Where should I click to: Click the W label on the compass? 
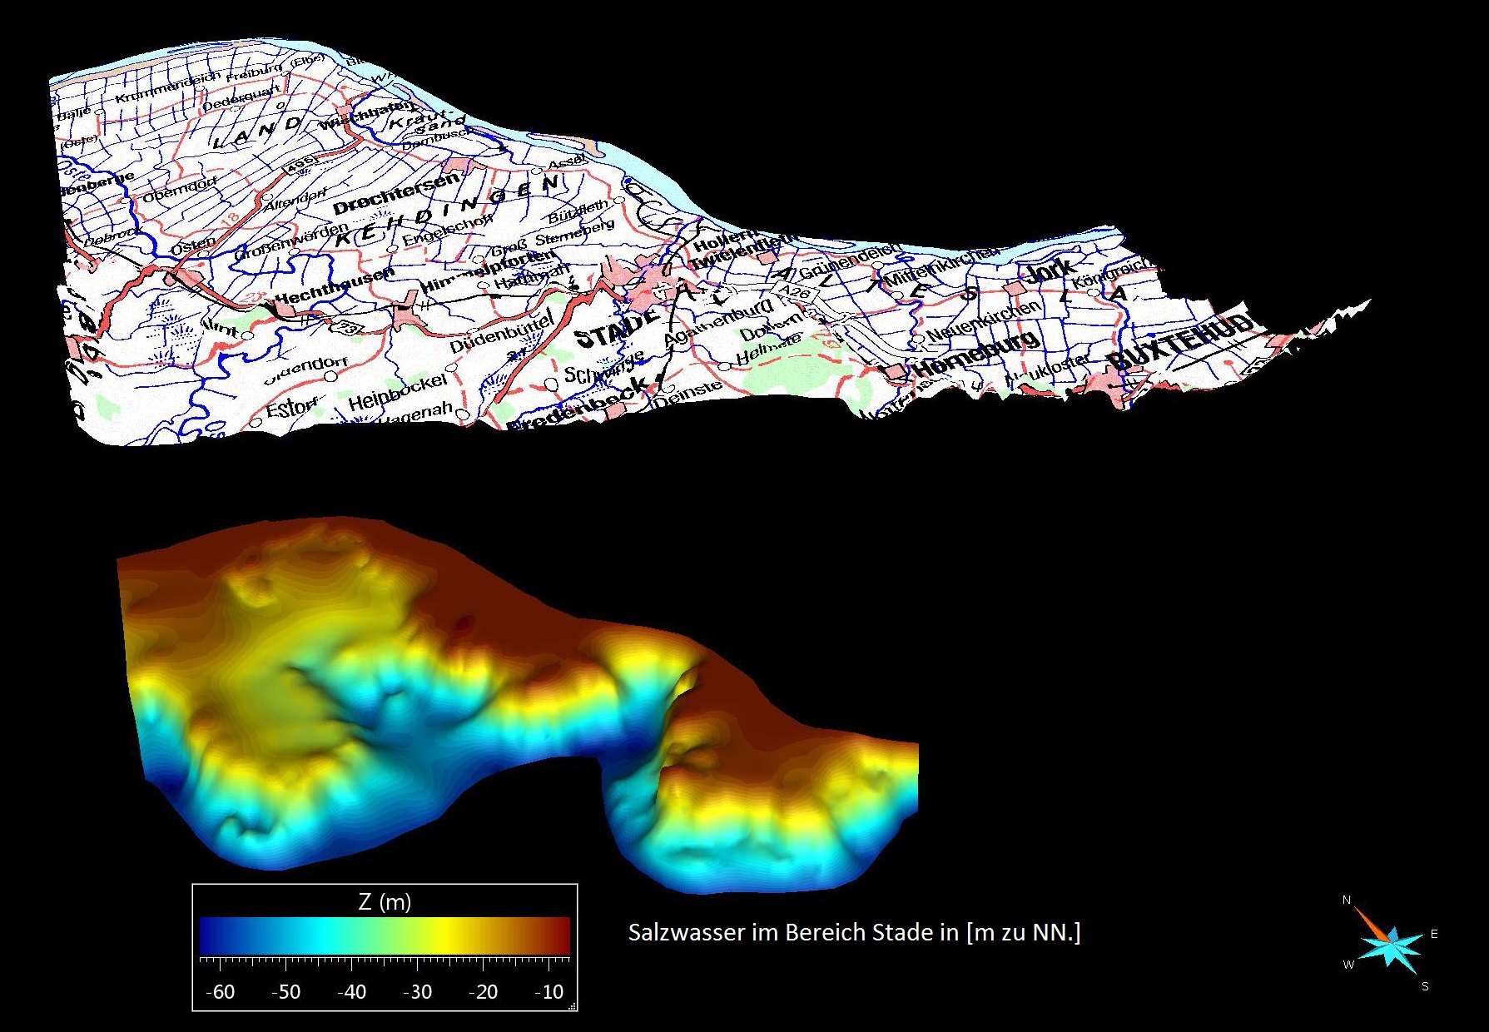pyautogui.click(x=1348, y=965)
